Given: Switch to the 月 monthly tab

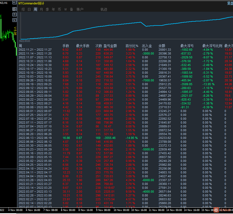Looking at the screenshot, I should [41, 10].
